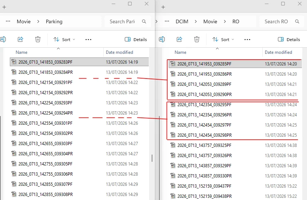Open Sort menu in Parking window
The image size is (307, 200).
pyautogui.click(x=64, y=40)
